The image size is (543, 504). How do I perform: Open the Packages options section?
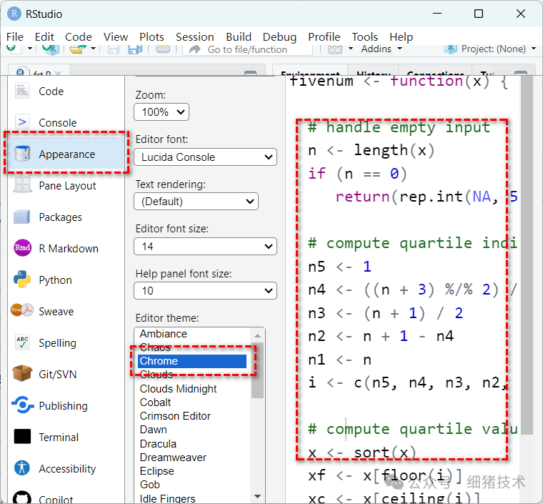coord(66,217)
